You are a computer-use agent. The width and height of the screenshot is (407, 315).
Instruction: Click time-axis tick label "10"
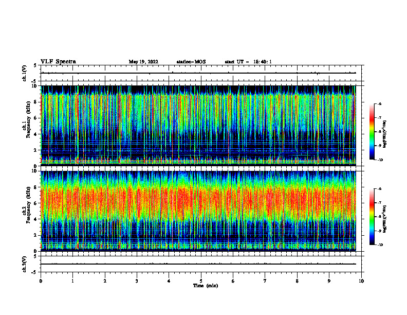click(361, 281)
